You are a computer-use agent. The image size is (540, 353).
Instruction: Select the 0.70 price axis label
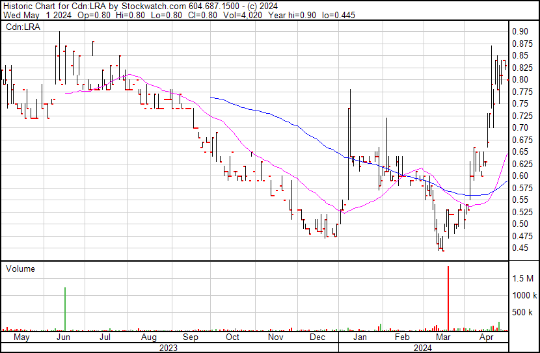point(520,127)
